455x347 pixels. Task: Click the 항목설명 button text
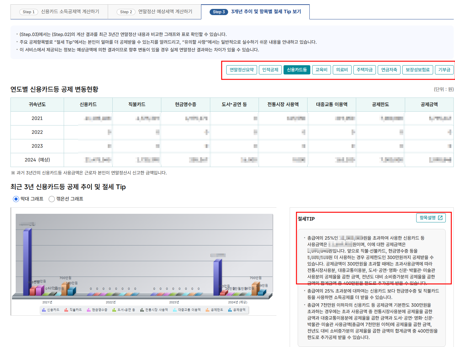[x=428, y=218]
